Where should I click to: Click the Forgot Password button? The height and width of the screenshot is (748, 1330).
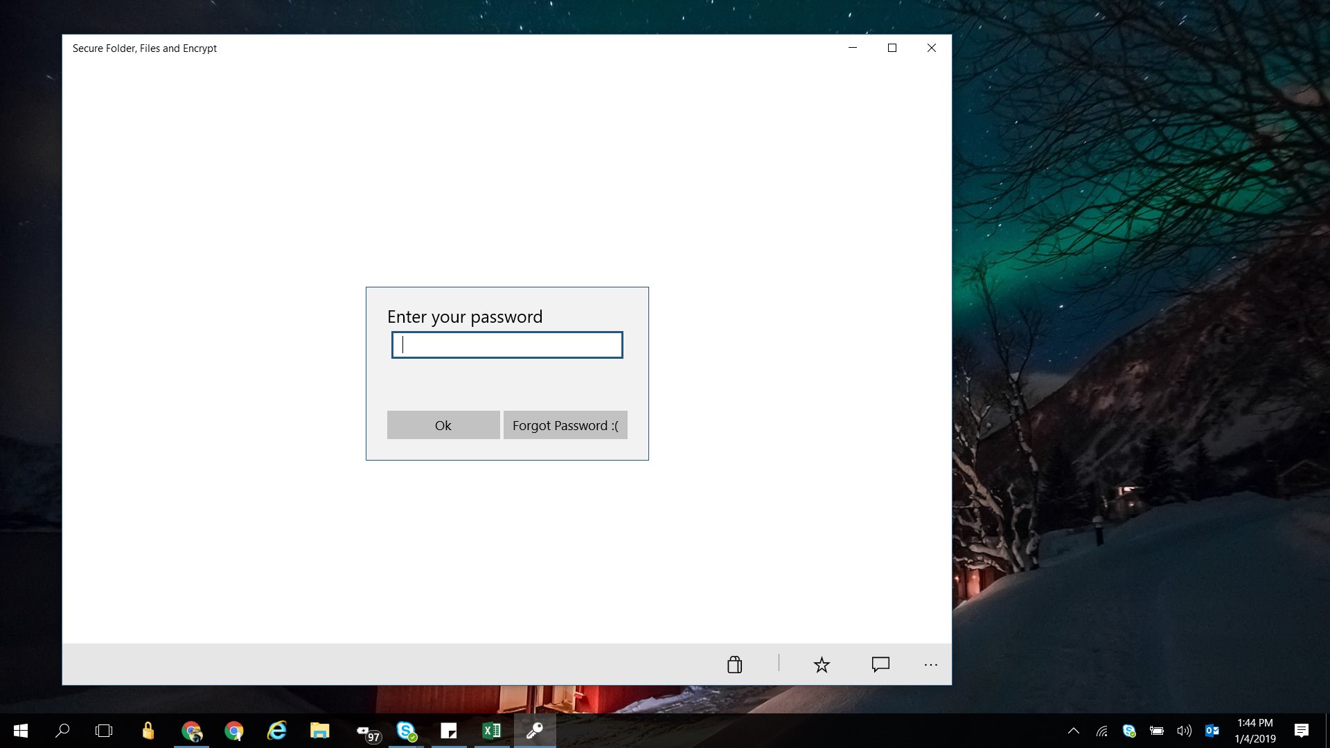(x=565, y=425)
